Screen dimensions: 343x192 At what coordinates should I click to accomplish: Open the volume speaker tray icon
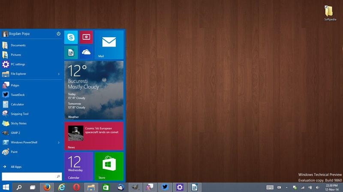318,187
